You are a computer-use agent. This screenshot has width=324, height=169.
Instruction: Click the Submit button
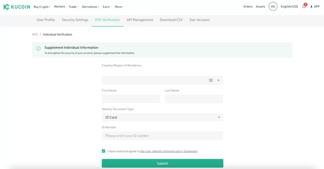click(x=162, y=163)
